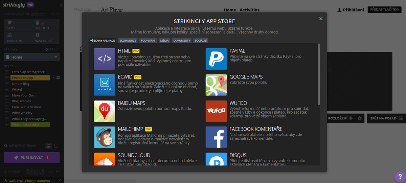
Task: Open the Wufoo app icon
Action: point(216,111)
